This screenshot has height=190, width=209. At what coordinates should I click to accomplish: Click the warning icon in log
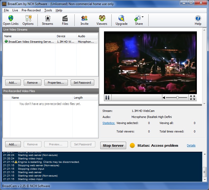click(16, 162)
